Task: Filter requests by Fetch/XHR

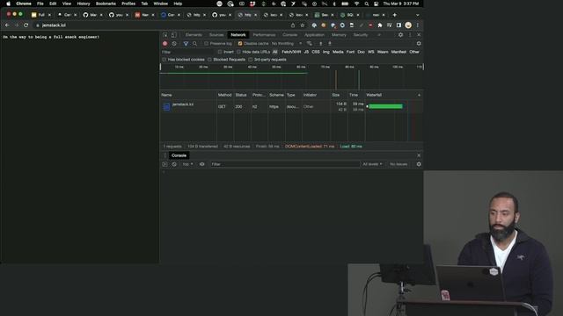Action: [291, 52]
